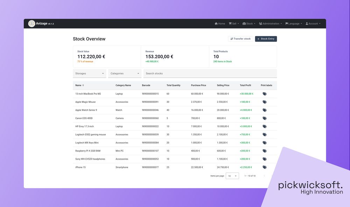Click the Transfer stock button
This screenshot has width=350, height=207.
click(240, 39)
